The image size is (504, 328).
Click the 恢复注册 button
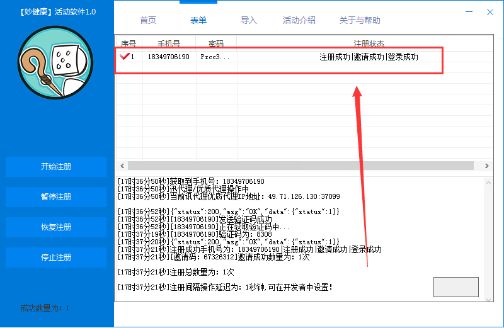56,227
